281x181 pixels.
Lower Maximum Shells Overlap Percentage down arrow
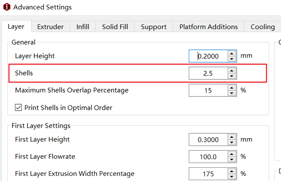point(232,93)
